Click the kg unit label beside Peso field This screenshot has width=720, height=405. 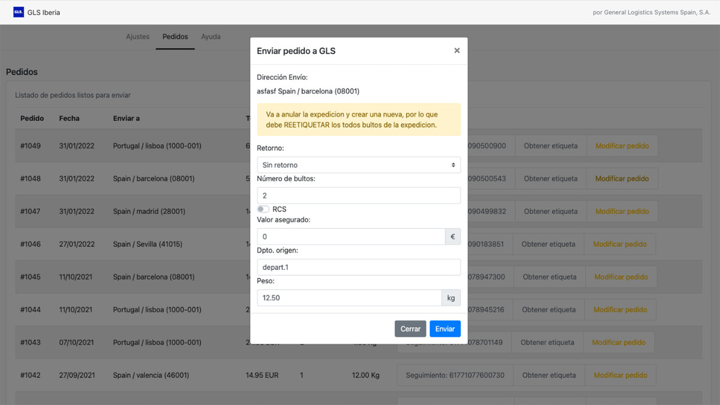pyautogui.click(x=451, y=297)
